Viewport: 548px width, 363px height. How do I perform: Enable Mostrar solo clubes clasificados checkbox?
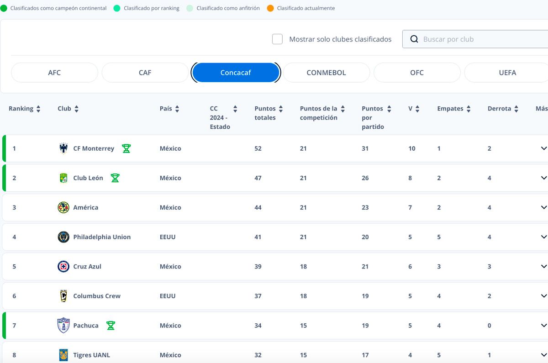click(x=277, y=39)
